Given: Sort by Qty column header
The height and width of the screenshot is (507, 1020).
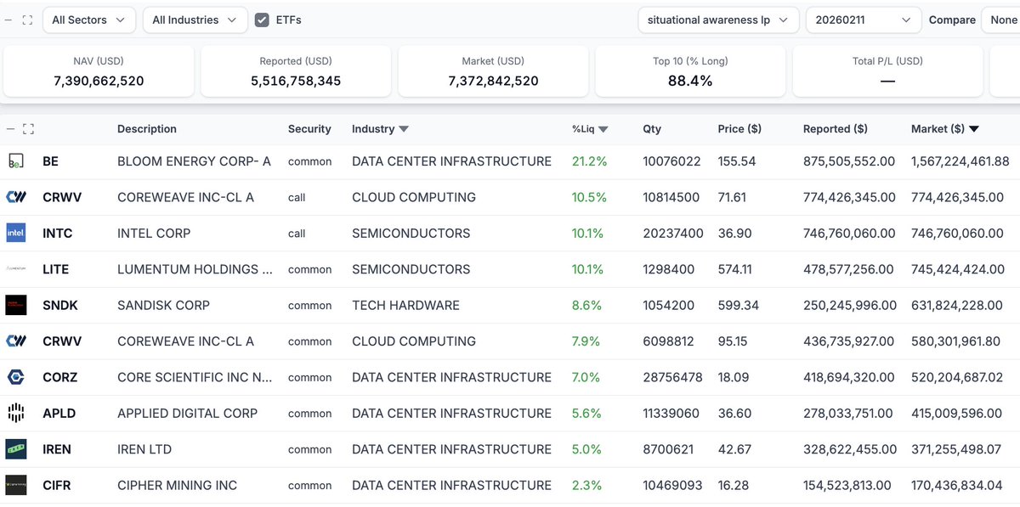Looking at the screenshot, I should [x=652, y=129].
